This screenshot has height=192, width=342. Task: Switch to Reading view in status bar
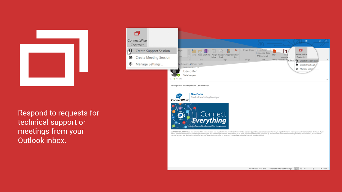click(x=301, y=169)
